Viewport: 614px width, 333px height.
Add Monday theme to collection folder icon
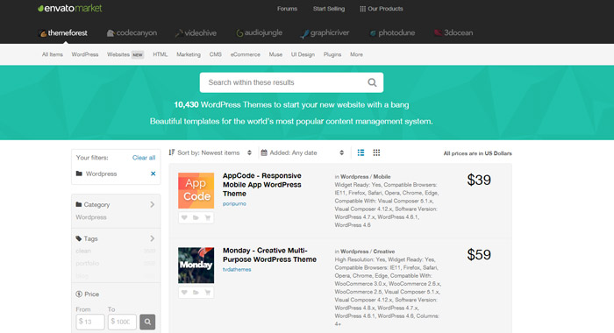(x=196, y=293)
